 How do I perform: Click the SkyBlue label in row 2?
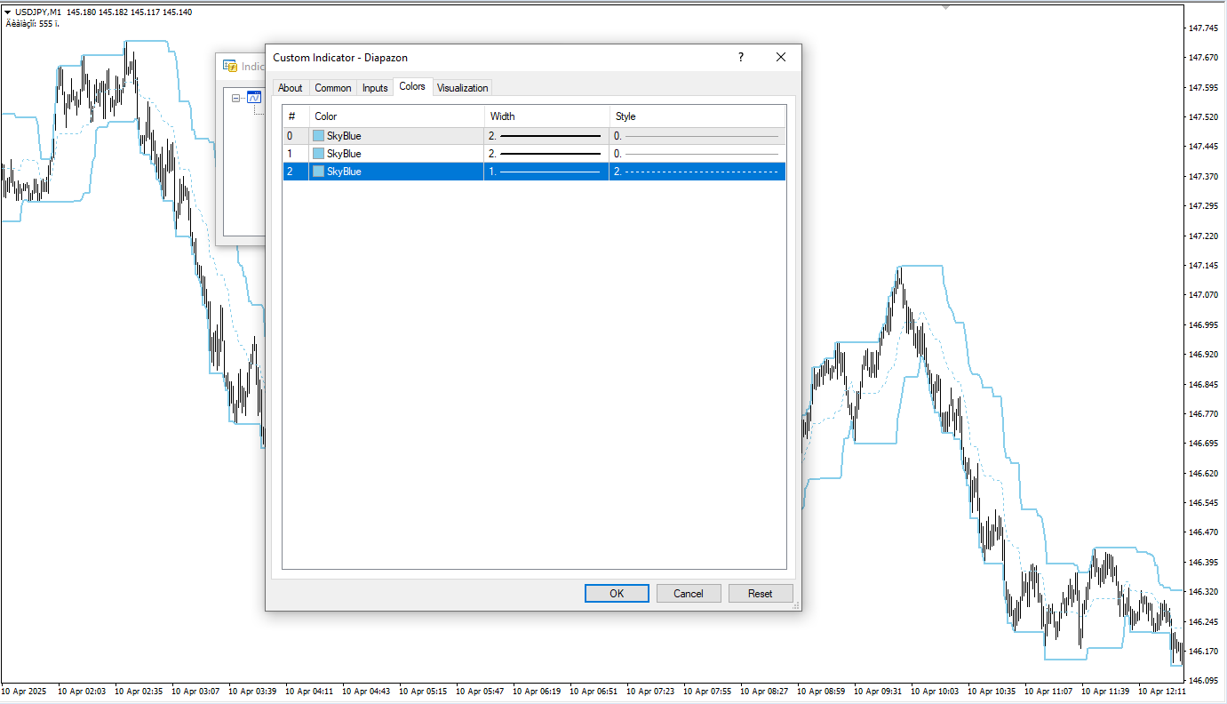coord(344,172)
